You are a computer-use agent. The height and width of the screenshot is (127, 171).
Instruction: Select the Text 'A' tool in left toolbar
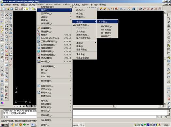[2, 57]
